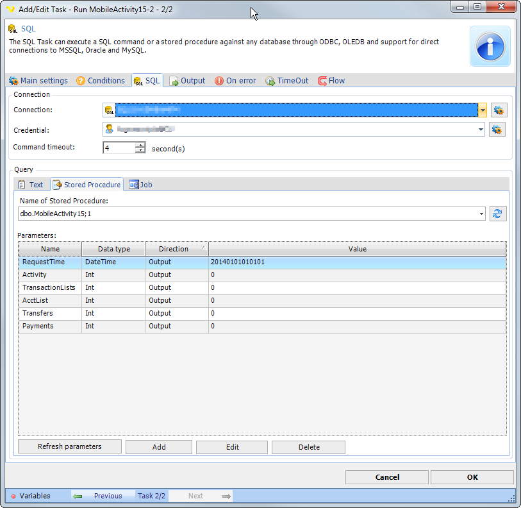521x508 pixels.
Task: Click the Refresh parameters button
Action: tap(69, 447)
